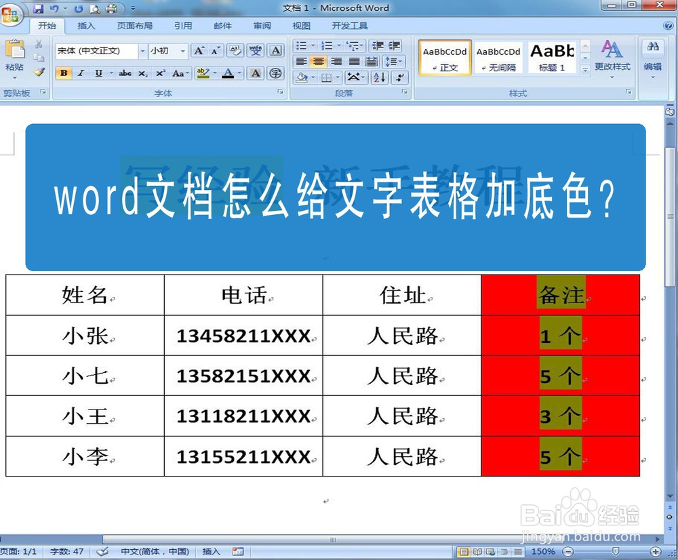Image resolution: width=678 pixels, height=560 pixels.
Task: Open the shading bucket icon
Action: [302, 77]
